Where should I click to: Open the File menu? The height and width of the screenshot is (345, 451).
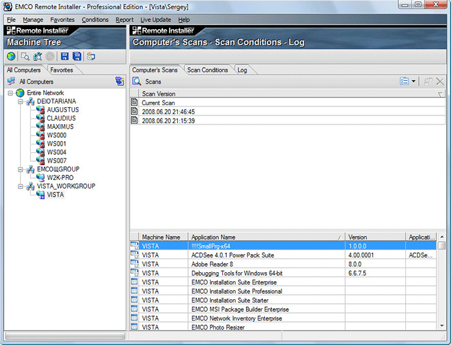tap(11, 19)
